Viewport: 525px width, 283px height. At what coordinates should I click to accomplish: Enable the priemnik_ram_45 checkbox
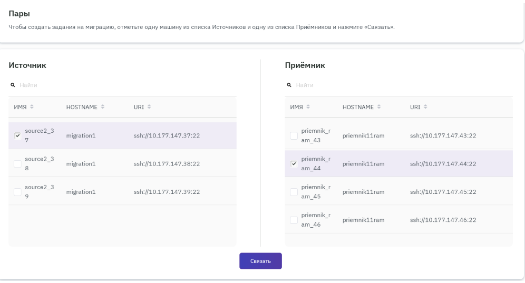coord(294,191)
